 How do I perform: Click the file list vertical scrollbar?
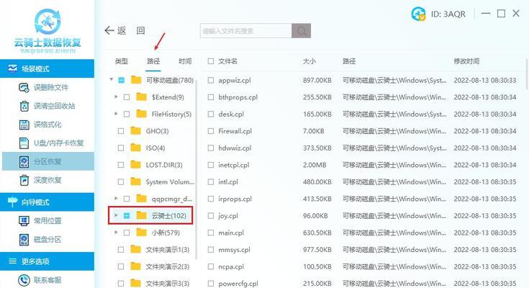[527, 73]
